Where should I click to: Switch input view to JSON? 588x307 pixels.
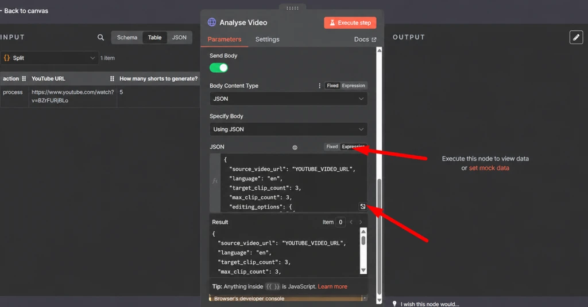pos(179,37)
